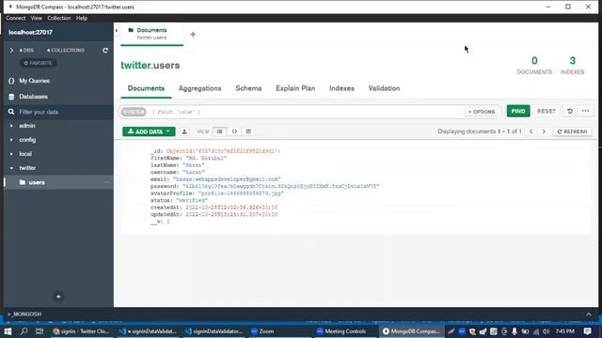Screen dimensions: 602x338
Task: Open the Windows Start menu
Action: pos(8,331)
